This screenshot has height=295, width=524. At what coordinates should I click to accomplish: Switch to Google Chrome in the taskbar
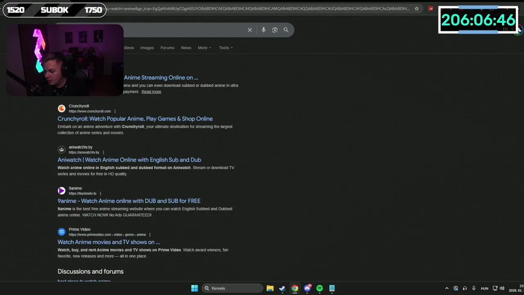295,288
